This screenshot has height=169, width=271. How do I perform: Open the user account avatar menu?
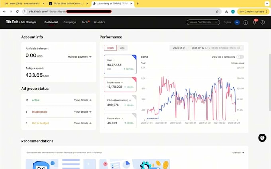pos(237,22)
